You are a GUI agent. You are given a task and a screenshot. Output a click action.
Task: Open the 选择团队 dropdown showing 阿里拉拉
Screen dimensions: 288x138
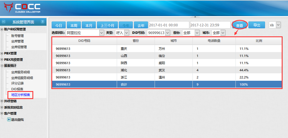pyautogui.click(x=101, y=33)
